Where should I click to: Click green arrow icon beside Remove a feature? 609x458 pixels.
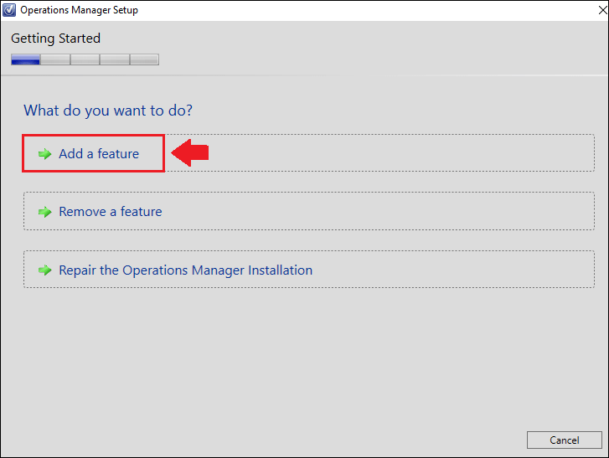[x=44, y=212]
